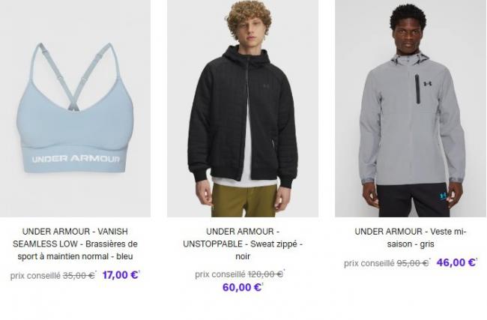This screenshot has width=487, height=320.
Task: Click the 17,00 € sale price
Action: pyautogui.click(x=120, y=275)
